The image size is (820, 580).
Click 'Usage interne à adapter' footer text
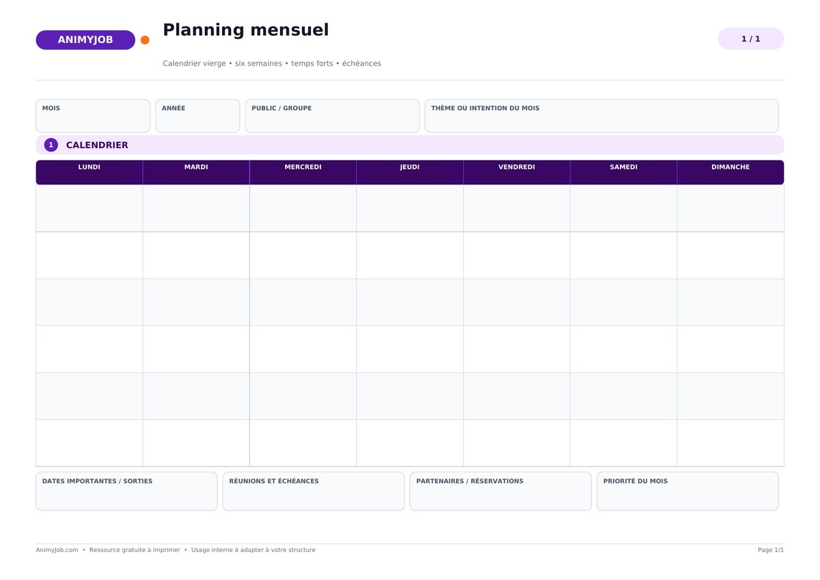coord(254,550)
